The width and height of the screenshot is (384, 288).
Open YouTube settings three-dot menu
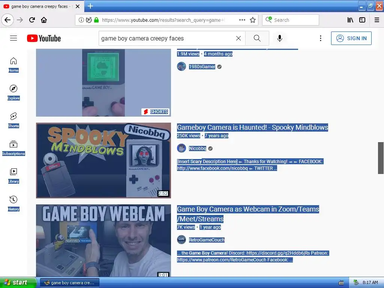click(320, 38)
